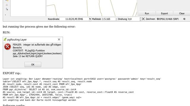The width and height of the screenshot is (190, 106).
Task: Click the line 'ist ungültig und kann der Karte'
Action: 39,100
